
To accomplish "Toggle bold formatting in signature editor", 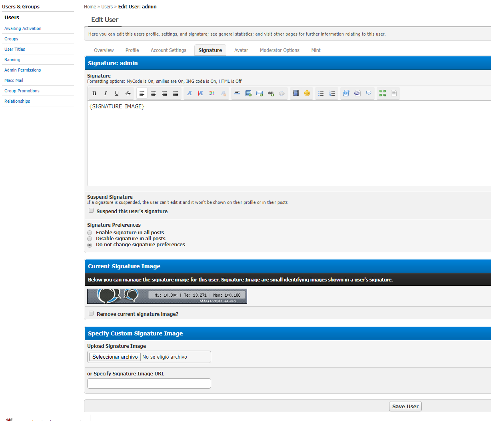I will point(94,93).
